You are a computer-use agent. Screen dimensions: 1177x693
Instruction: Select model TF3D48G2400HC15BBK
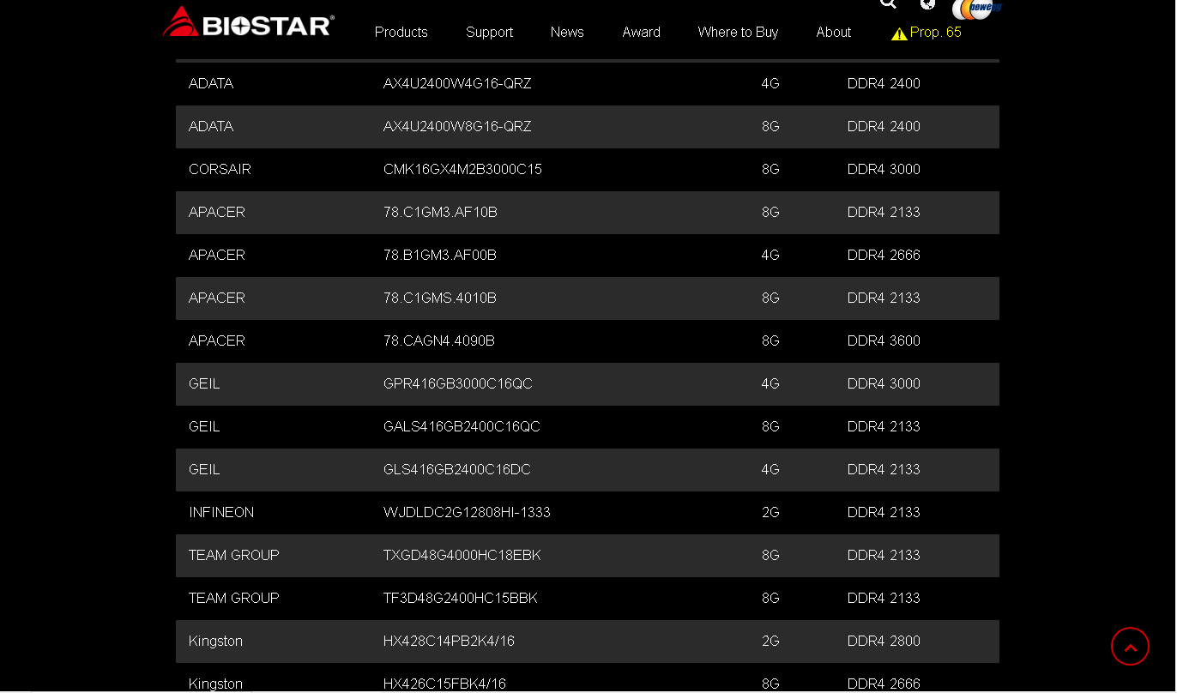pyautogui.click(x=461, y=598)
